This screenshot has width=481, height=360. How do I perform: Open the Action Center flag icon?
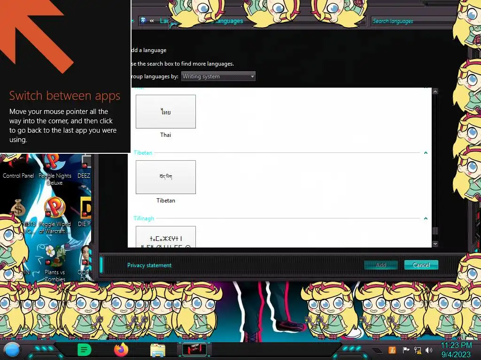click(x=406, y=350)
